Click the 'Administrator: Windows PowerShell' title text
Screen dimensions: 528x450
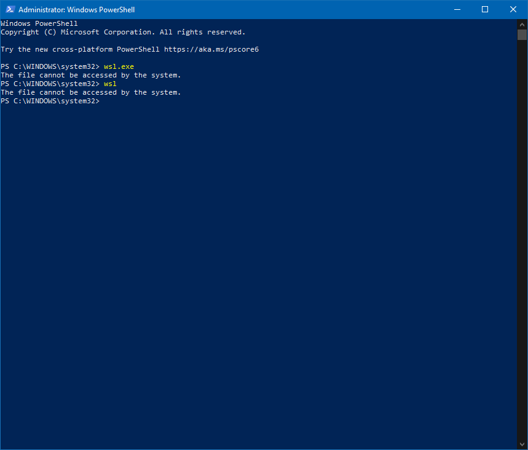(76, 10)
